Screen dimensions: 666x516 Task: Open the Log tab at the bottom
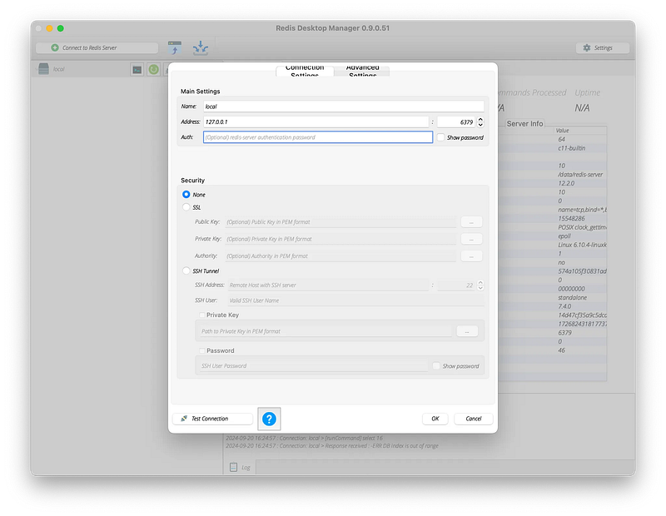240,467
